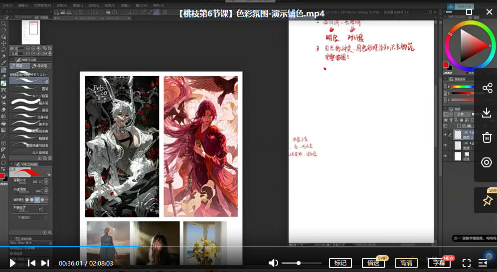Open the 倍速 playback speed menu

click(373, 263)
